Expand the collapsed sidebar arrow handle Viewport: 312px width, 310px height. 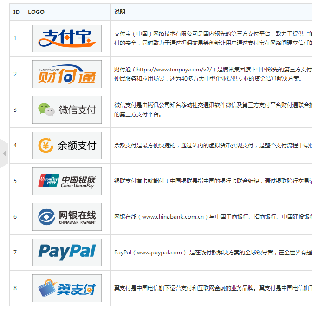(4, 153)
